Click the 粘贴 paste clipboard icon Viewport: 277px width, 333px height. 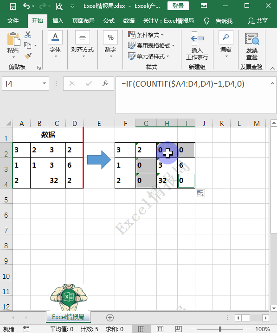[x=13, y=39]
